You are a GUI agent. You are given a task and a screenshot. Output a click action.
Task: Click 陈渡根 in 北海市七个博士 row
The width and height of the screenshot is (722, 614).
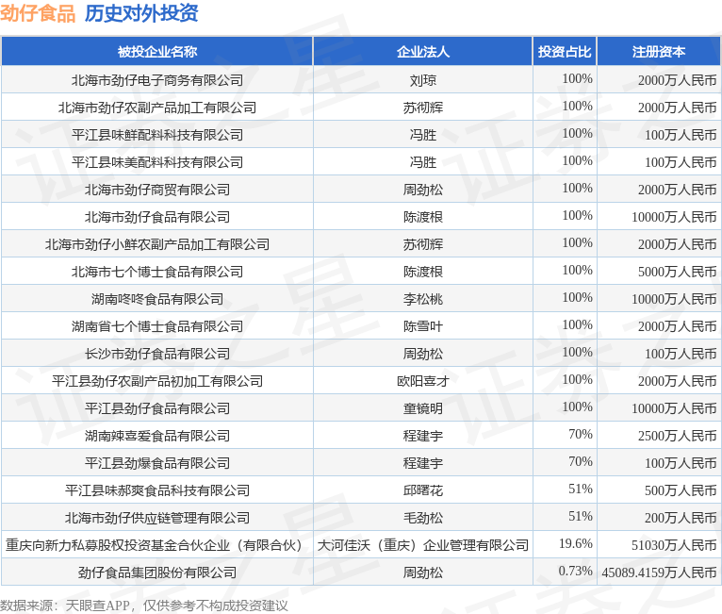[422, 272]
